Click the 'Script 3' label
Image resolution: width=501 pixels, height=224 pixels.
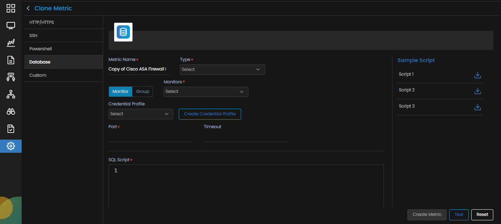[x=407, y=106]
